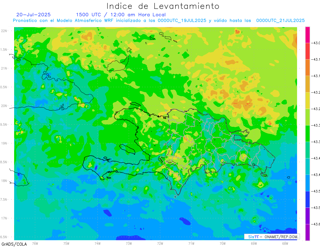Click the '68W' longitude label
Viewport: 320px width, 247px height.
pyautogui.click(x=285, y=244)
